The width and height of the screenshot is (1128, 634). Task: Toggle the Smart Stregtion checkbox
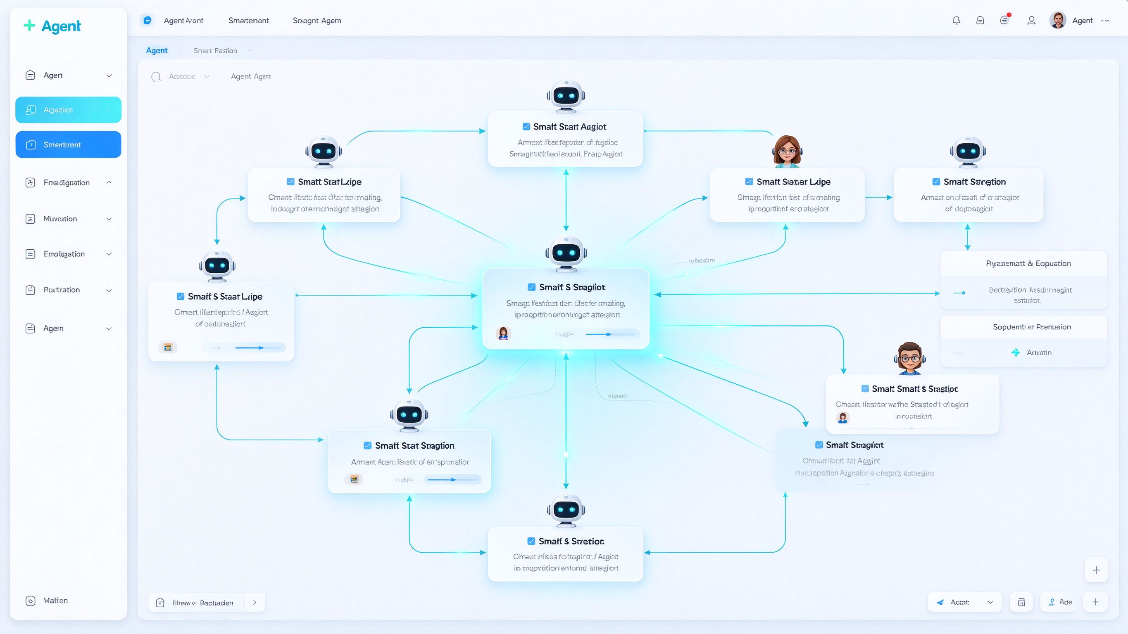936,182
